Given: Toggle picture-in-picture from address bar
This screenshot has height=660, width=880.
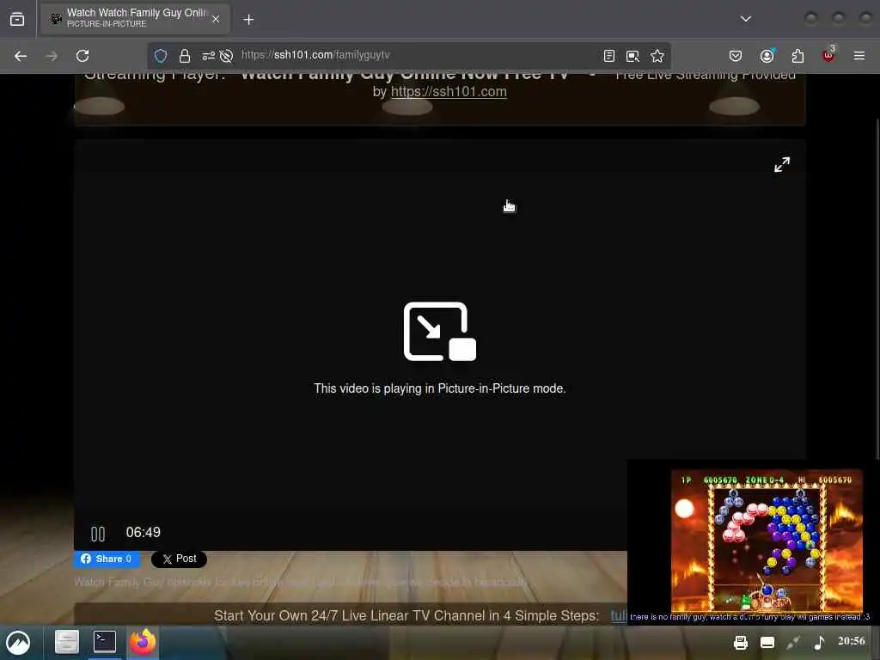Looking at the screenshot, I should click(x=632, y=56).
